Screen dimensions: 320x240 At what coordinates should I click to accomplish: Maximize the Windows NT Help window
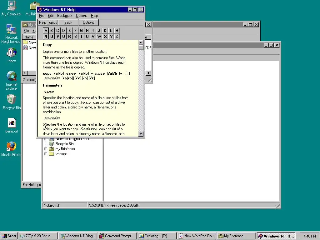point(135,10)
